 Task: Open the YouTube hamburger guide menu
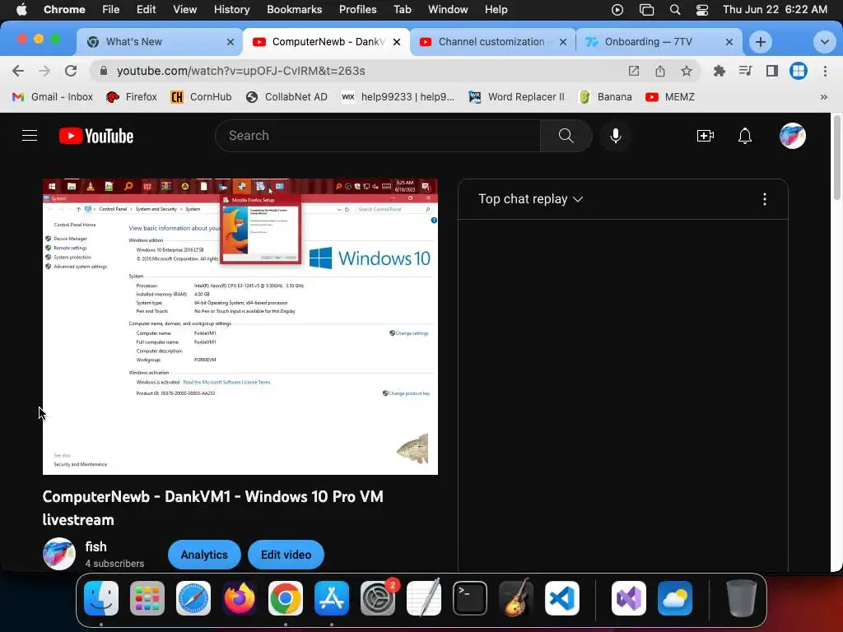point(30,136)
